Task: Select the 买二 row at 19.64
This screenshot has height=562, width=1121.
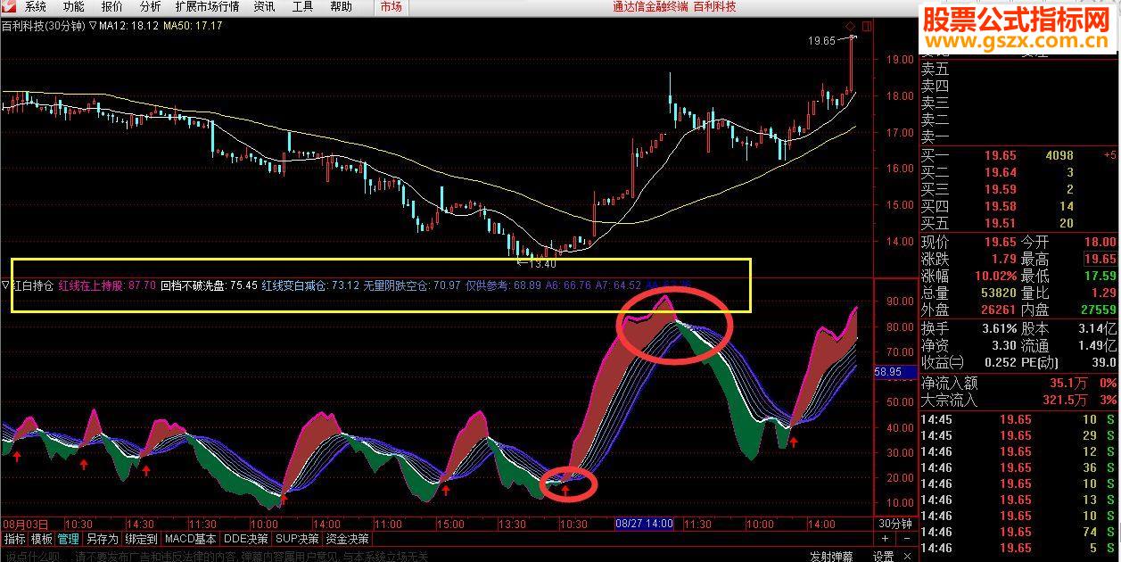Action: 1020,172
